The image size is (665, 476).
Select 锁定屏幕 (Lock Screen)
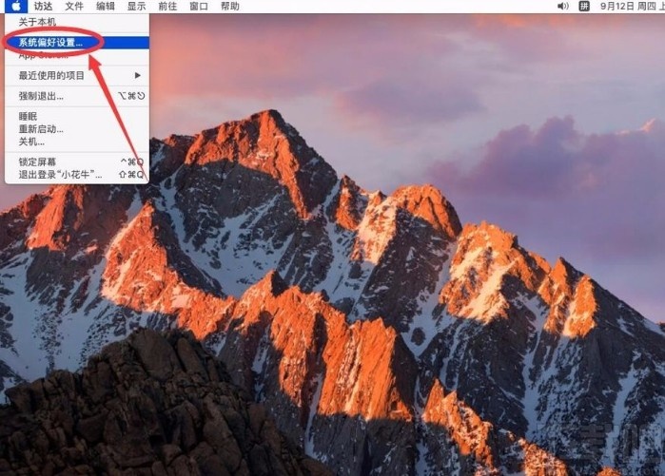[38, 162]
